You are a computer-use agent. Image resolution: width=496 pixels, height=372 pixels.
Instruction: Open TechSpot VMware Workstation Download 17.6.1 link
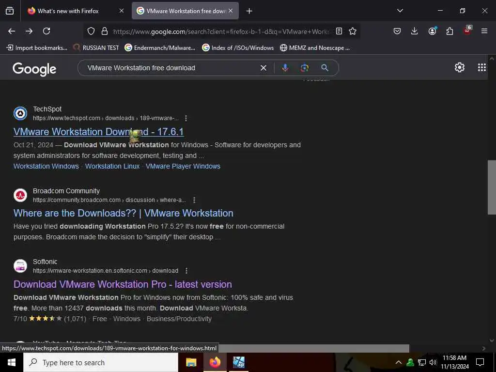tap(98, 132)
